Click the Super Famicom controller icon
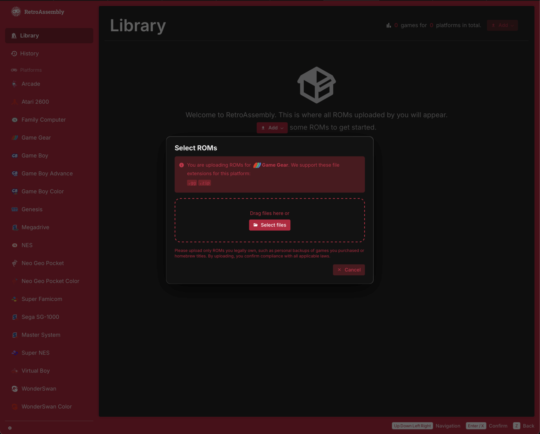Image resolution: width=540 pixels, height=434 pixels. pyautogui.click(x=15, y=299)
